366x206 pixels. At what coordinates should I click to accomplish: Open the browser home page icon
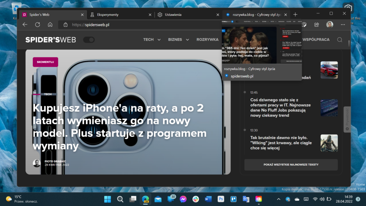(x=50, y=25)
